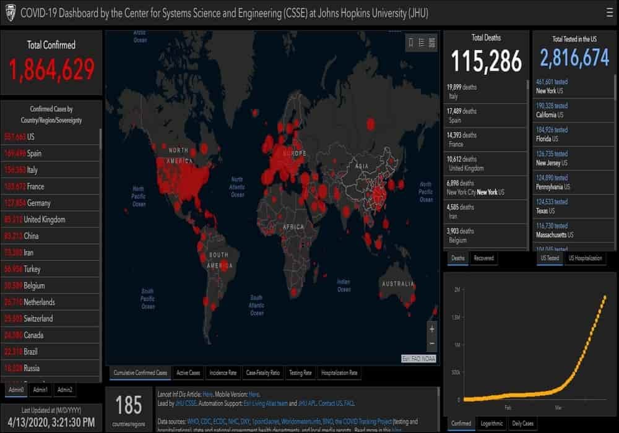Choose Netherlands from the country list
The width and height of the screenshot is (619, 433).
tap(50, 302)
